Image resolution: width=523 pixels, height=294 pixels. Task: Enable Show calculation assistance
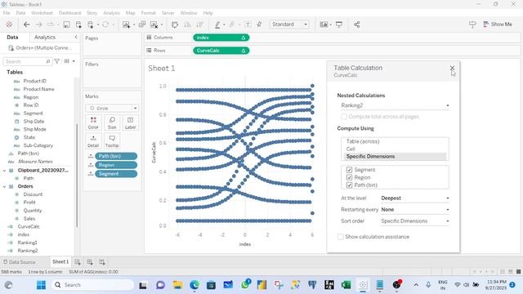point(340,237)
